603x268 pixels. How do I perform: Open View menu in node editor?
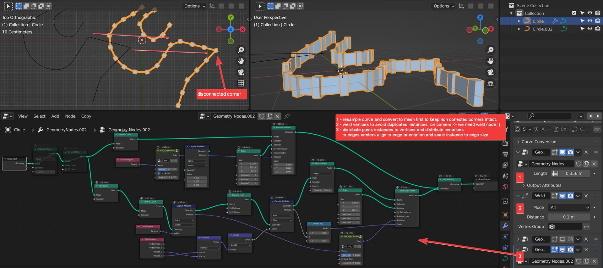click(23, 116)
